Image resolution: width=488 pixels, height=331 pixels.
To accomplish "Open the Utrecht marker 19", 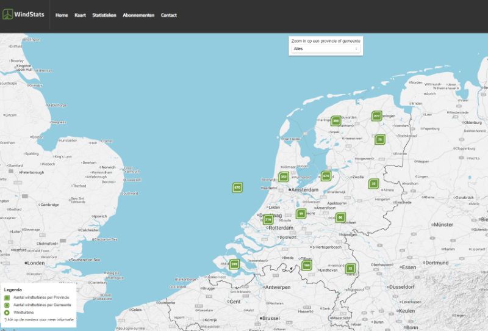I will pos(301,214).
